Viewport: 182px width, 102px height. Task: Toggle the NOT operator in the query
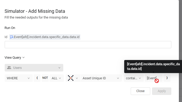coord(45,78)
